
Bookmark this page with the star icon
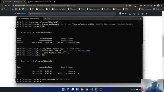coord(130,6)
